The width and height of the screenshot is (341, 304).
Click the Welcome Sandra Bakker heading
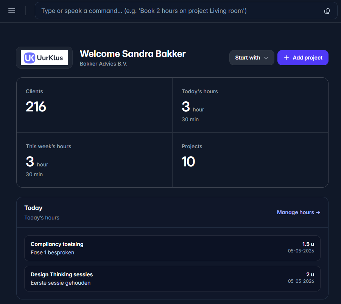tap(133, 54)
